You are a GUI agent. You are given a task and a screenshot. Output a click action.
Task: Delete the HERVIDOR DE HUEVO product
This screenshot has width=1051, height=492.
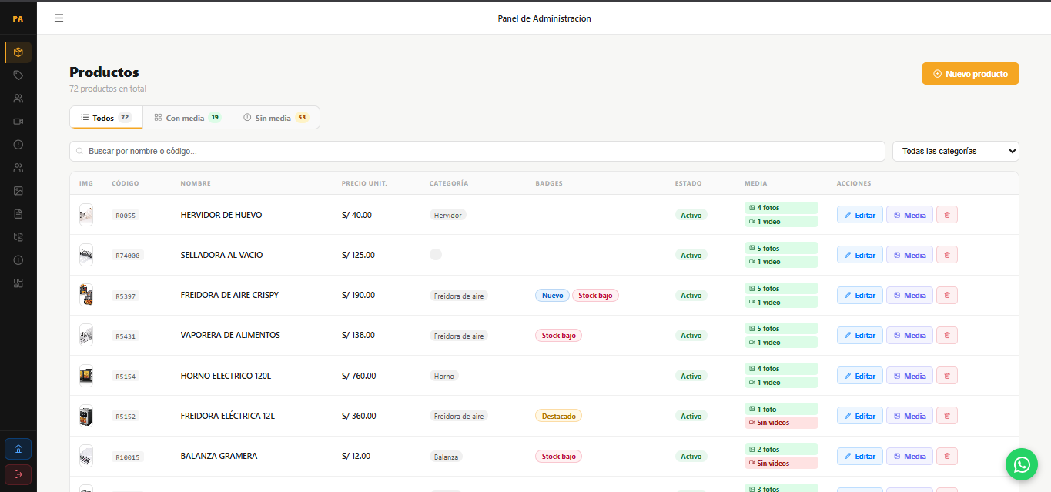pyautogui.click(x=947, y=215)
